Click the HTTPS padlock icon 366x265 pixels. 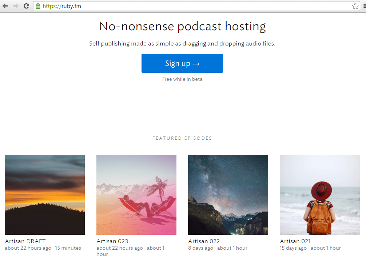[39, 6]
